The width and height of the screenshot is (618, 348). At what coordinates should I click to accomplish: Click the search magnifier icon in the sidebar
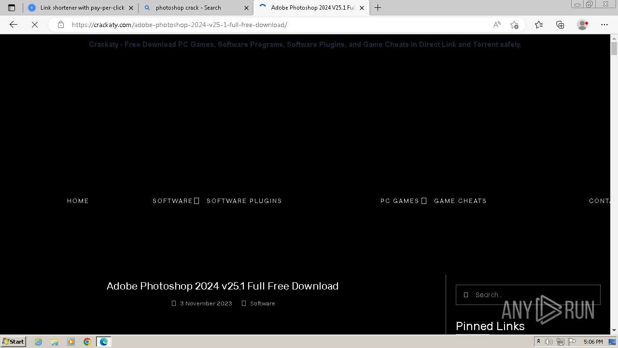(x=466, y=295)
